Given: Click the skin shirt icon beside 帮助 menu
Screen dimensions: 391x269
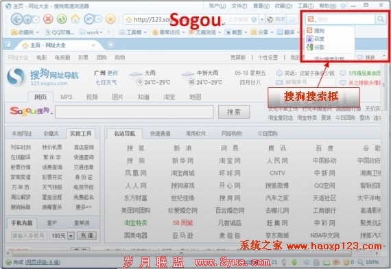Looking at the screenshot, I should tap(343, 5).
